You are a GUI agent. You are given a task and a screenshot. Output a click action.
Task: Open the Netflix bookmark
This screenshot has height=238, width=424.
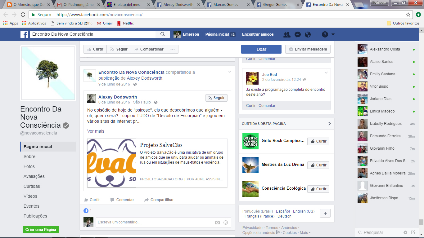[125, 23]
